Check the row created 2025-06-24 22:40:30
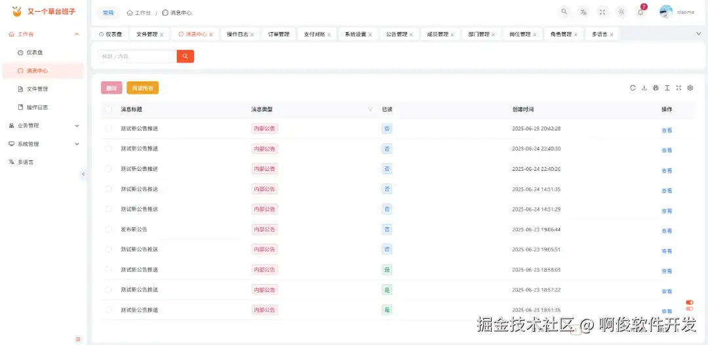 pos(108,149)
